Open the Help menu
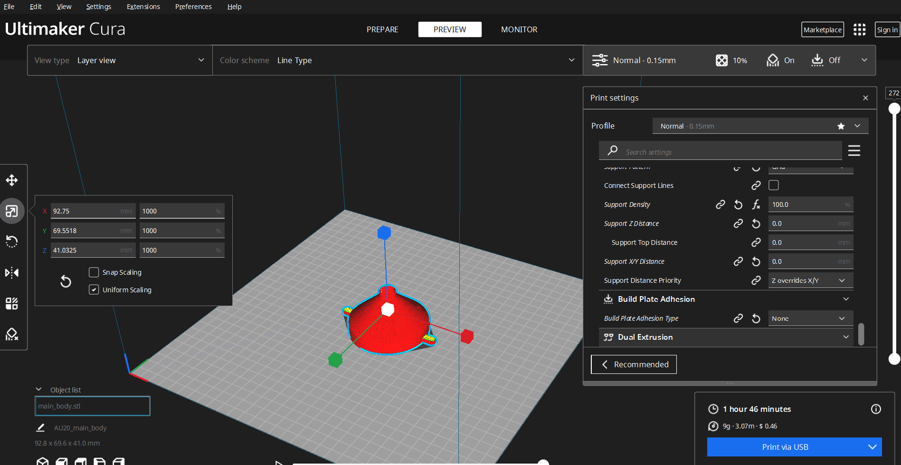This screenshot has height=465, width=901. 234,7
